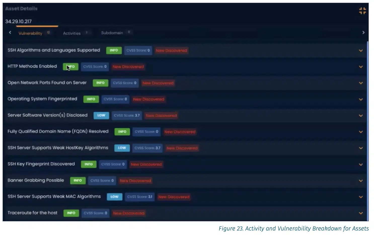Viewport: 374px width, 235px height.
Task: Click the right tab scroll arrow
Action: (363, 32)
